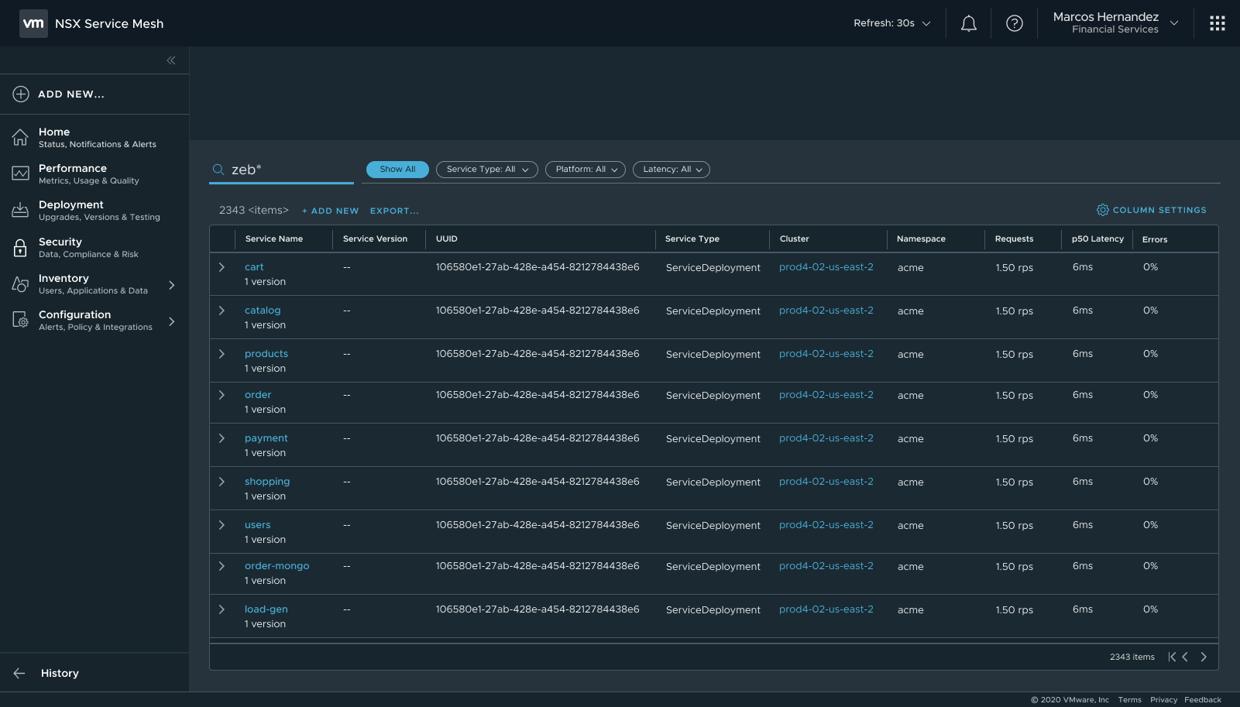Screen dimensions: 1240x707
Task: Click History sidebar label
Action: click(x=60, y=673)
